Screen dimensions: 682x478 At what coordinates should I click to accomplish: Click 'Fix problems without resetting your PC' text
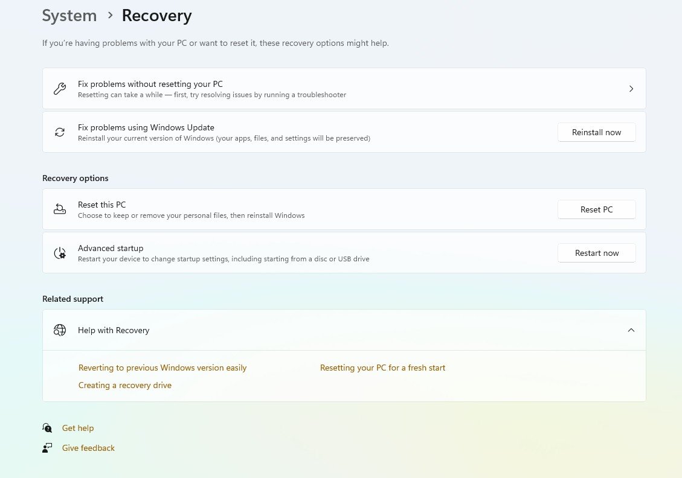150,84
